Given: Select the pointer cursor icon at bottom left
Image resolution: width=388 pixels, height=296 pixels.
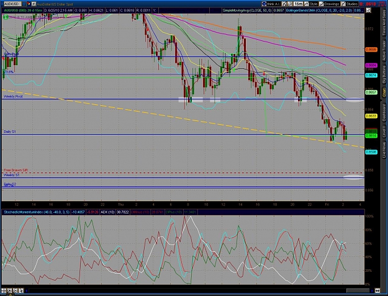Looking at the screenshot, I should click(x=20, y=290).
